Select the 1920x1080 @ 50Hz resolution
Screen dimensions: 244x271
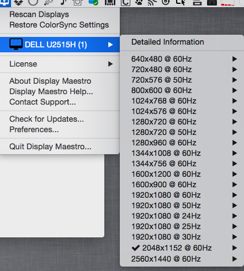click(182, 205)
